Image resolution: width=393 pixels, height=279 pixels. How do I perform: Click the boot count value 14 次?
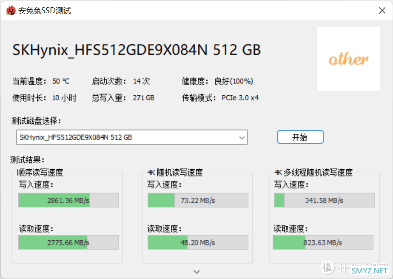pyautogui.click(x=141, y=81)
